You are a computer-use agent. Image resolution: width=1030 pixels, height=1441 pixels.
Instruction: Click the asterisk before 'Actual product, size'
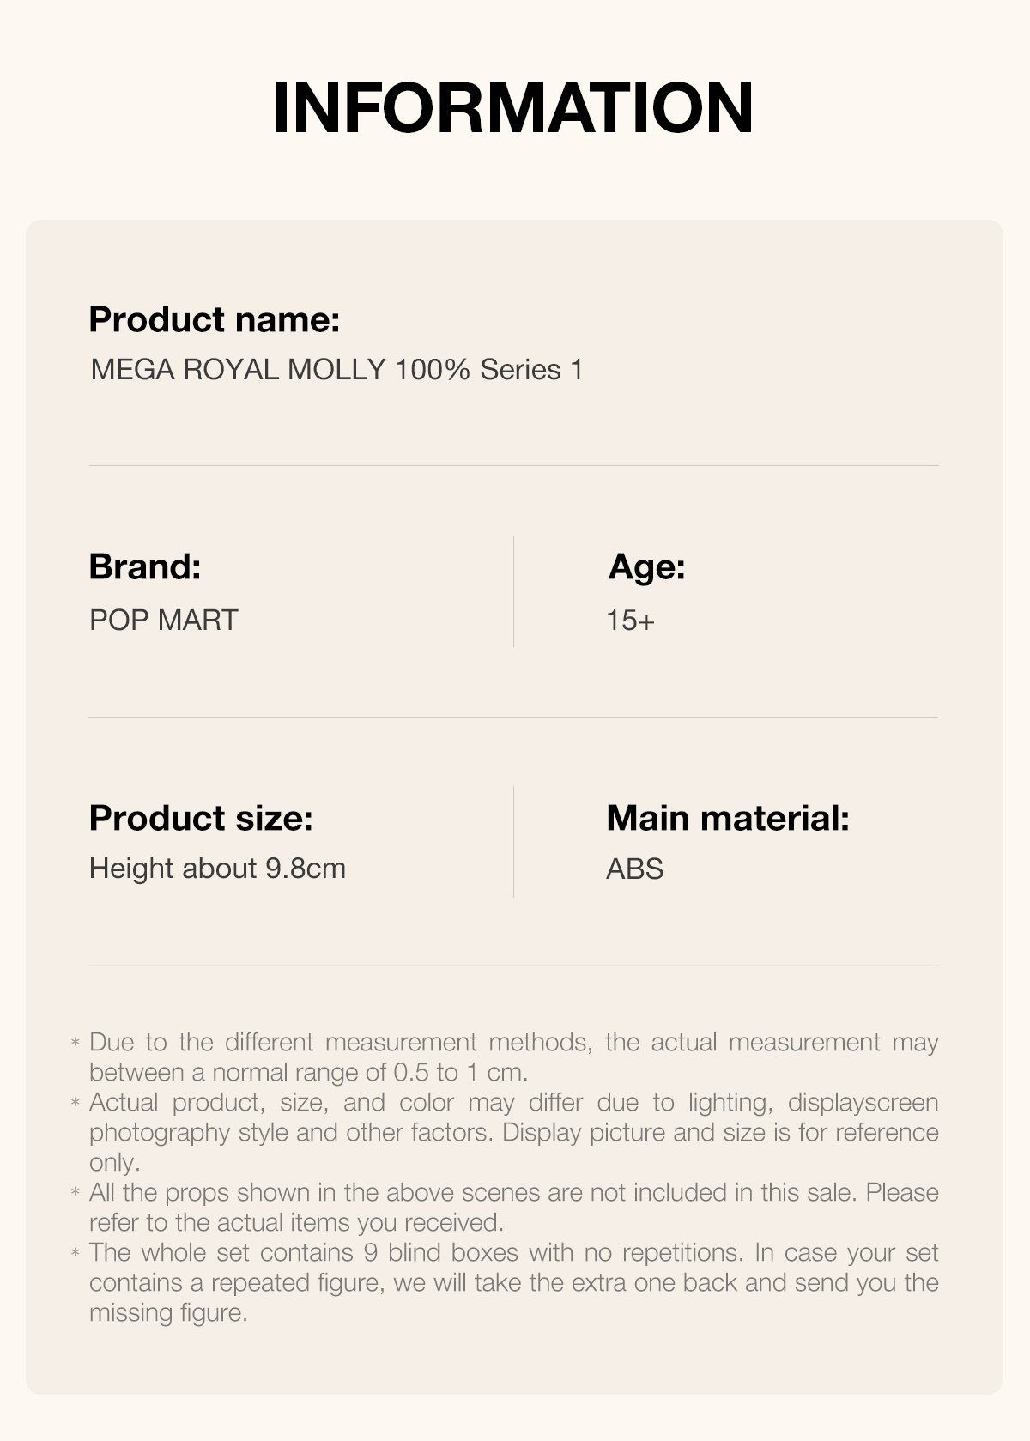click(x=76, y=1103)
